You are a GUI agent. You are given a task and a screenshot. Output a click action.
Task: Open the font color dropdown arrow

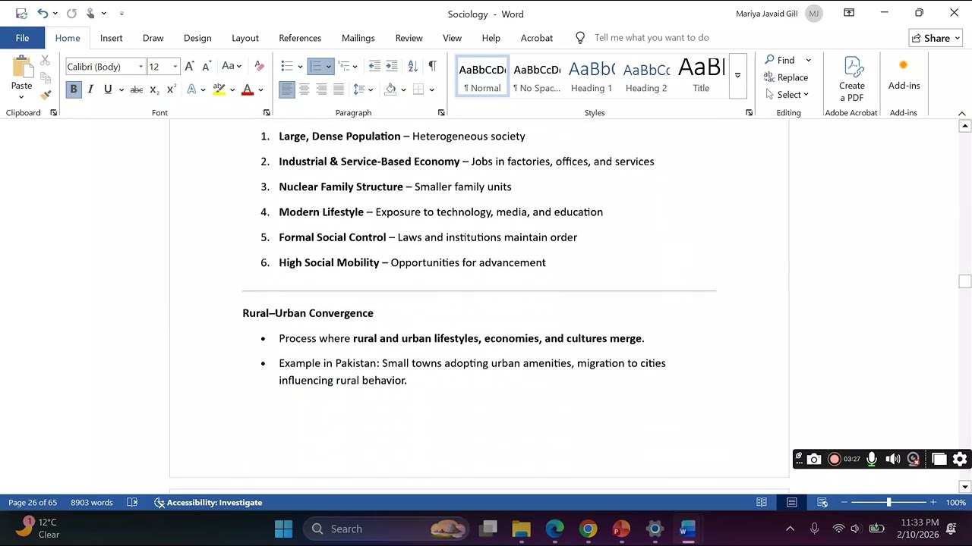[x=260, y=89]
